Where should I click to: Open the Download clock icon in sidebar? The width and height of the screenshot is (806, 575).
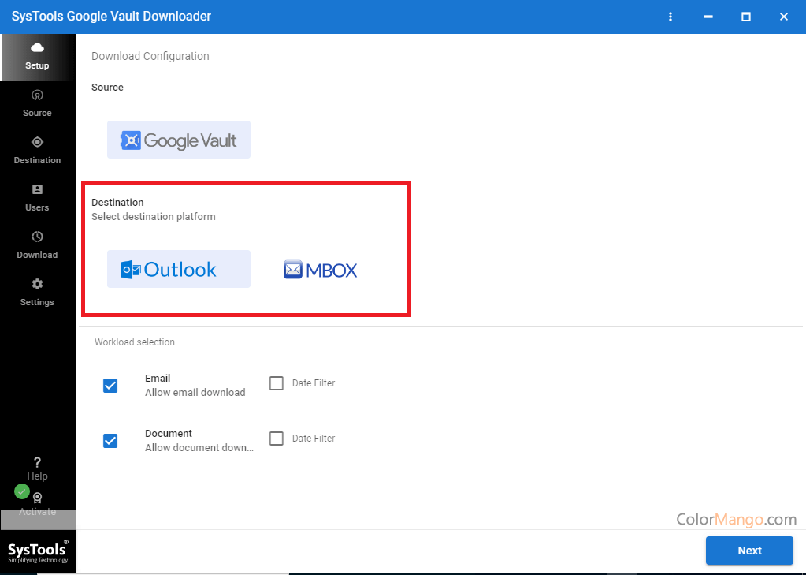pyautogui.click(x=37, y=237)
